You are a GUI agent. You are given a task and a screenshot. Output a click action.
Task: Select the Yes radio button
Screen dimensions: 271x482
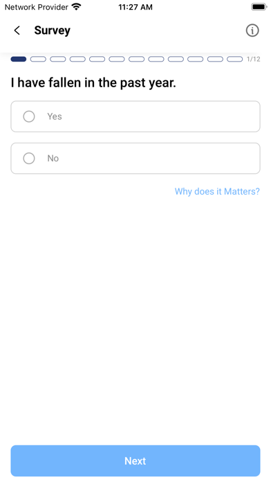point(29,116)
